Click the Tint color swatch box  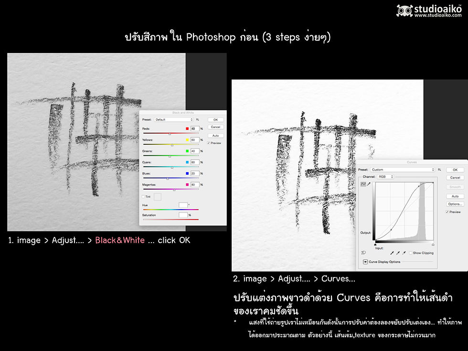[x=158, y=197]
